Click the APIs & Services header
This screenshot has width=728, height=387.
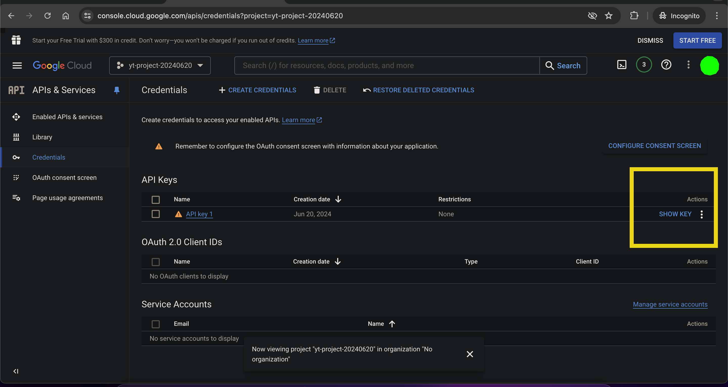pyautogui.click(x=64, y=90)
